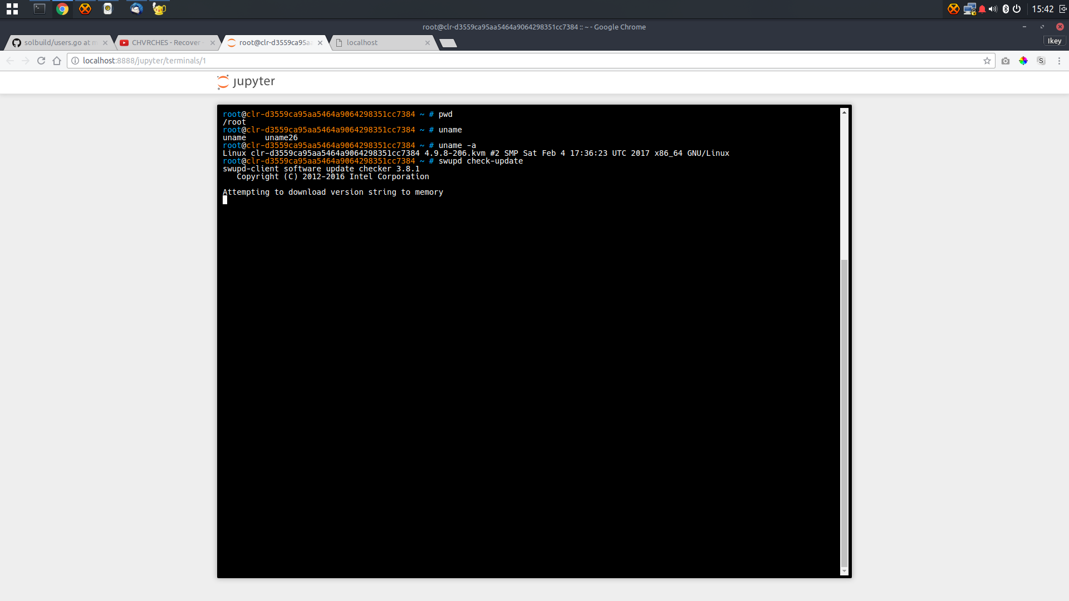Reload the Jupyter terminal page
This screenshot has width=1069, height=601.
(x=41, y=61)
